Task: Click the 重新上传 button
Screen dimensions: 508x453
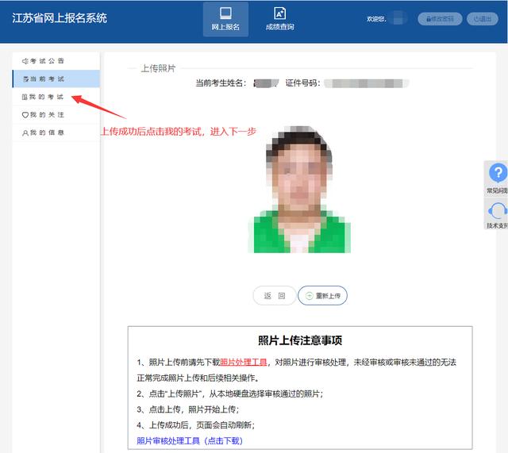Action: pos(322,296)
